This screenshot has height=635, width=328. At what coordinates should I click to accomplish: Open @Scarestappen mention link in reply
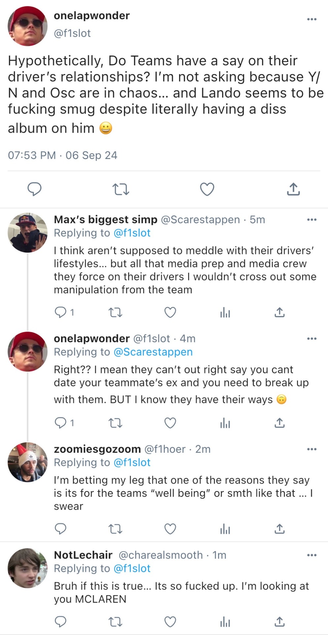153,352
